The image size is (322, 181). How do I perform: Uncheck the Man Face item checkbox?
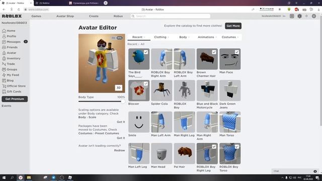[237, 52]
